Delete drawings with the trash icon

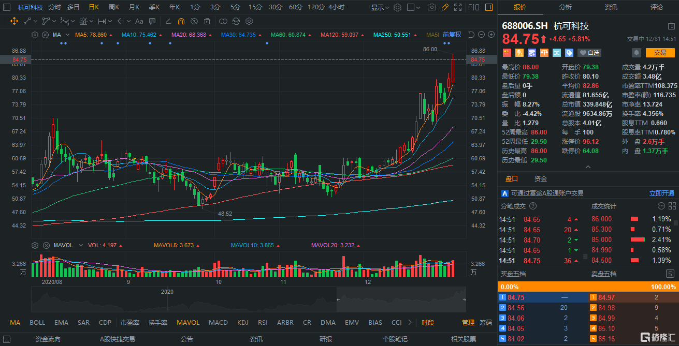point(207,21)
